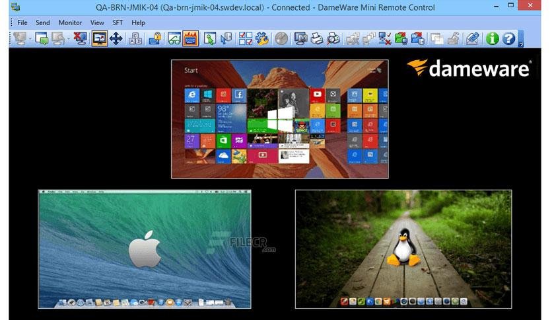
Task: Click the keyboard padlock lock icon
Action: (155, 38)
